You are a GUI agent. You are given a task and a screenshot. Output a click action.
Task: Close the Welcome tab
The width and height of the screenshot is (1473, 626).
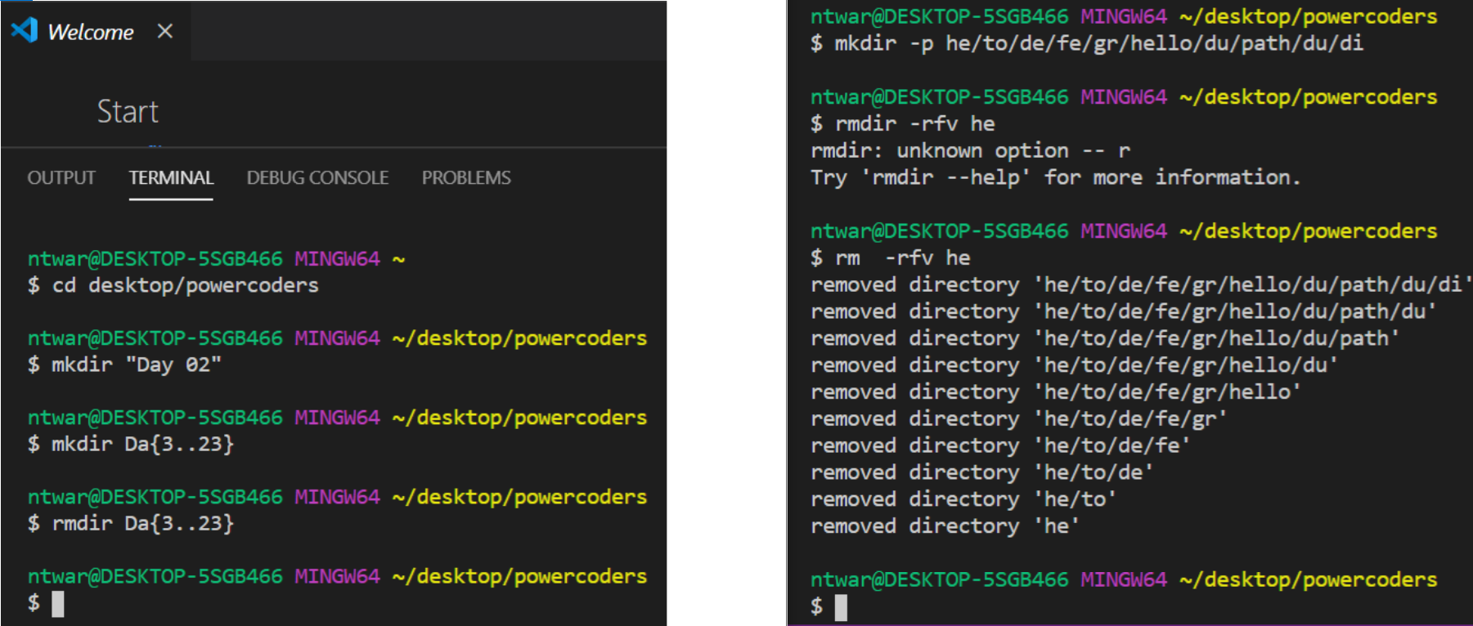coord(165,31)
